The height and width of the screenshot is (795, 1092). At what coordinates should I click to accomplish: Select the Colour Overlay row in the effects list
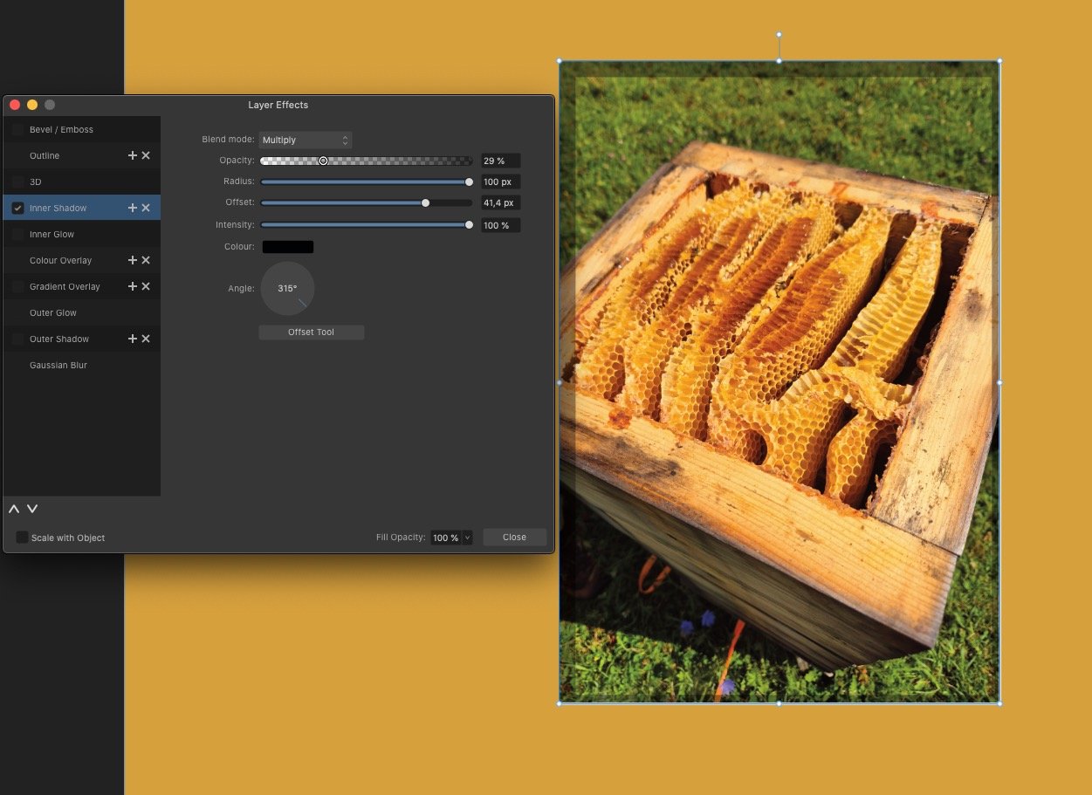82,260
